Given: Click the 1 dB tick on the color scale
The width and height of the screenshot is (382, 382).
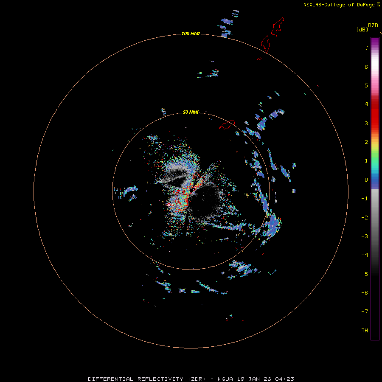Looking at the screenshot, I should 366,161.
